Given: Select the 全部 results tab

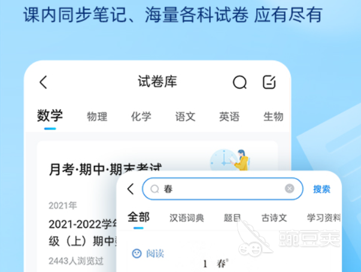Looking at the screenshot, I should (x=139, y=217).
